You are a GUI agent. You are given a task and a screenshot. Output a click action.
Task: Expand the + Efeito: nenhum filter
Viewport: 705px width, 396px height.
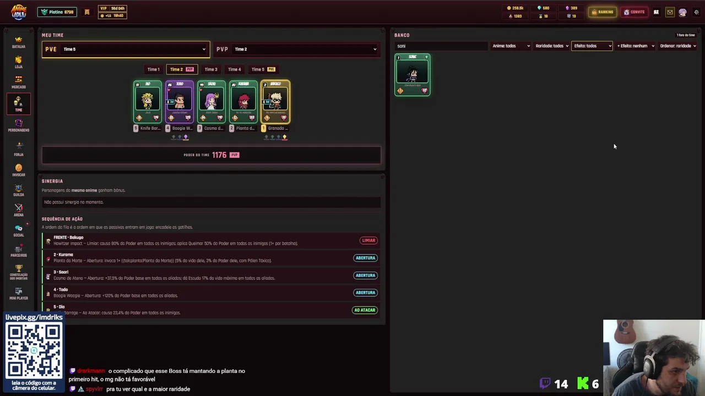point(636,46)
